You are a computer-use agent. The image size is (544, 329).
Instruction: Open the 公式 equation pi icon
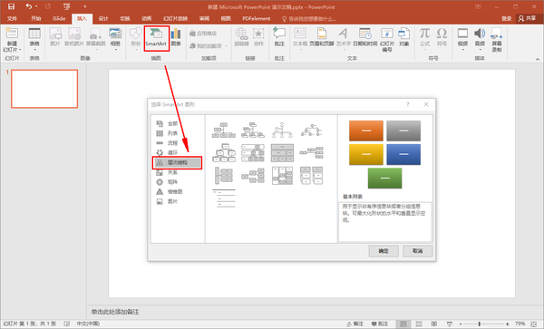coord(424,38)
